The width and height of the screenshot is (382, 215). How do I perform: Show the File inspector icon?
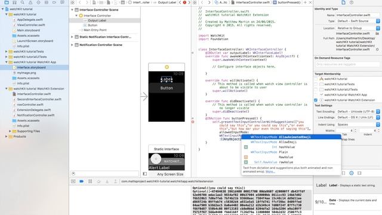(343, 2)
